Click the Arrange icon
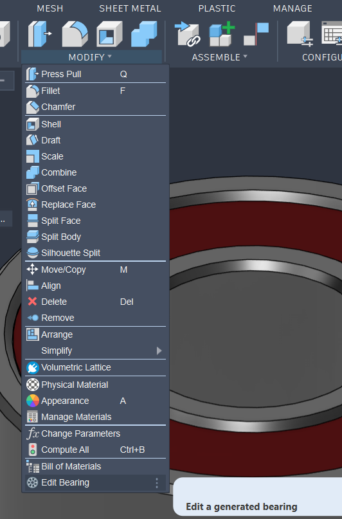342x519 pixels. (x=32, y=334)
